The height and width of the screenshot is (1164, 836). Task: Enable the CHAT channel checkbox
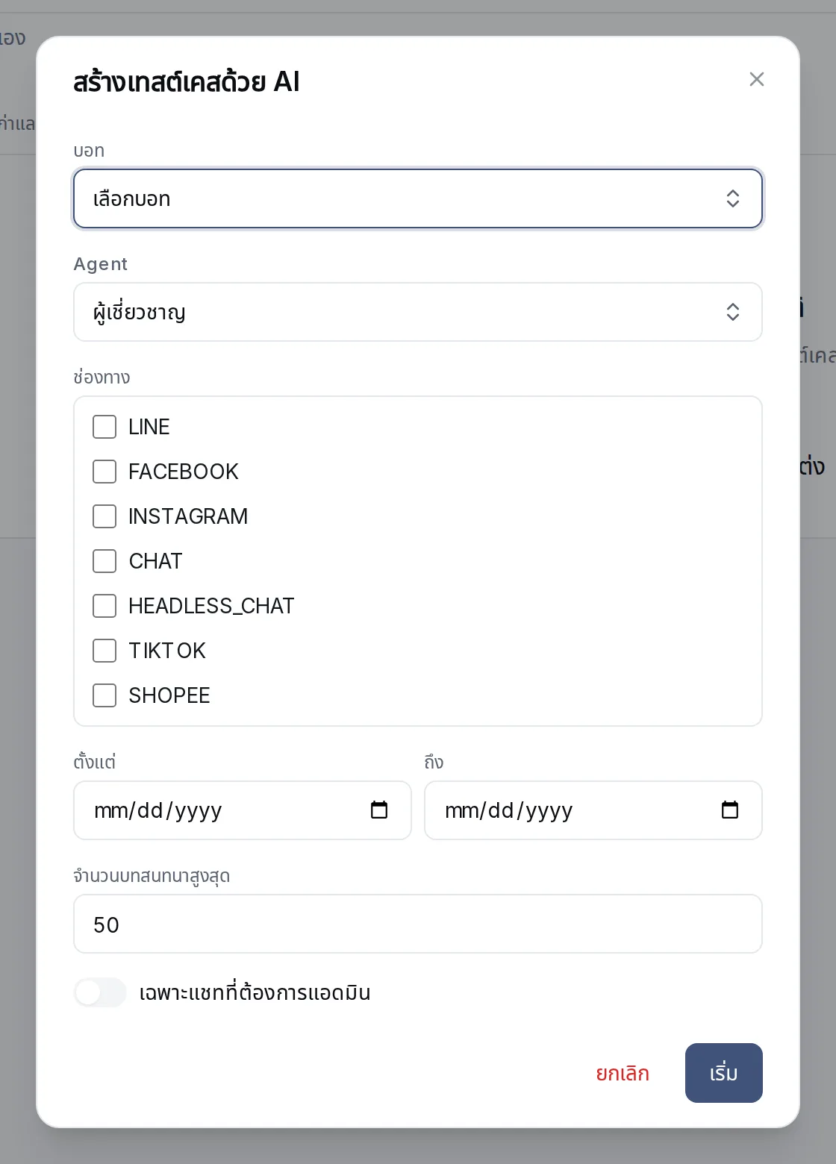coord(104,561)
